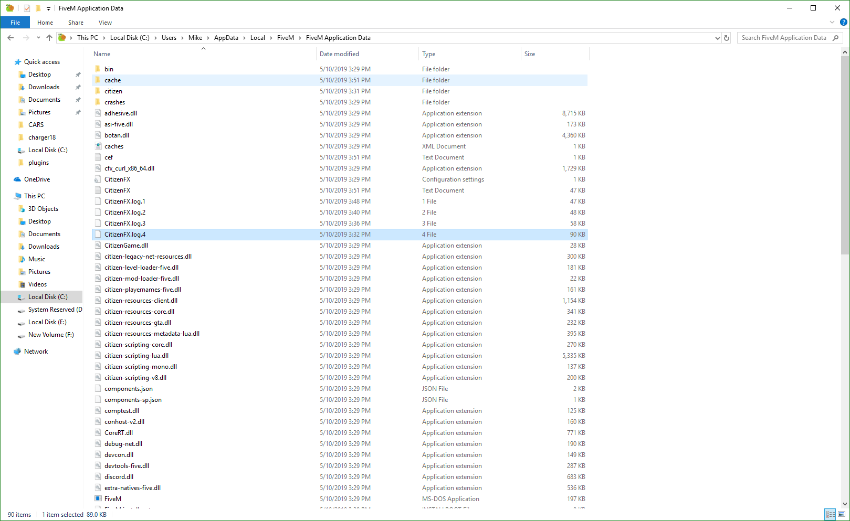Screen dimensions: 850x521
Task: Open the File menu
Action: pyautogui.click(x=15, y=22)
